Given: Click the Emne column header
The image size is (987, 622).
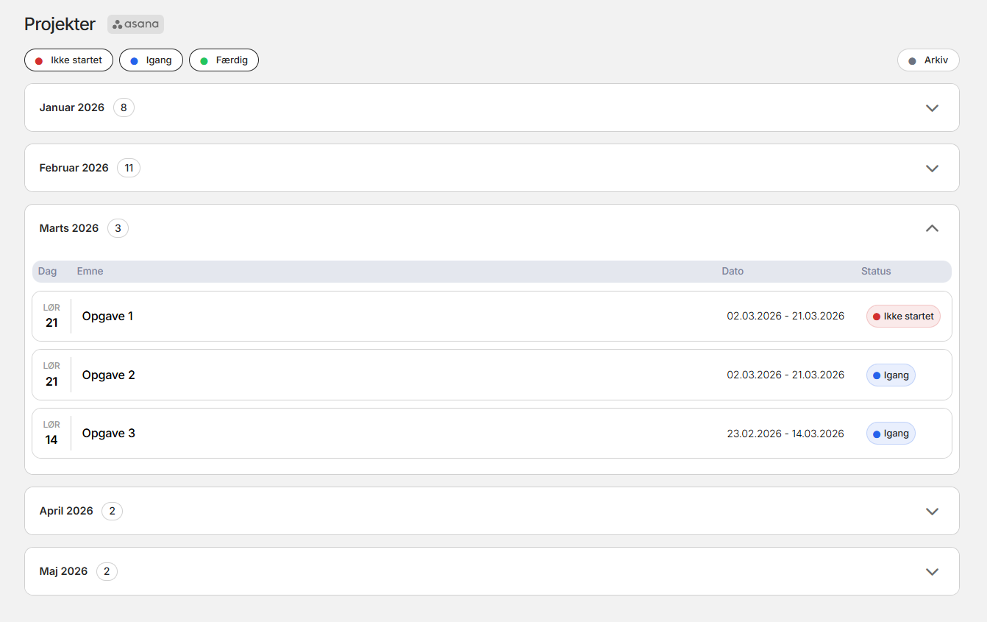Looking at the screenshot, I should pyautogui.click(x=90, y=272).
